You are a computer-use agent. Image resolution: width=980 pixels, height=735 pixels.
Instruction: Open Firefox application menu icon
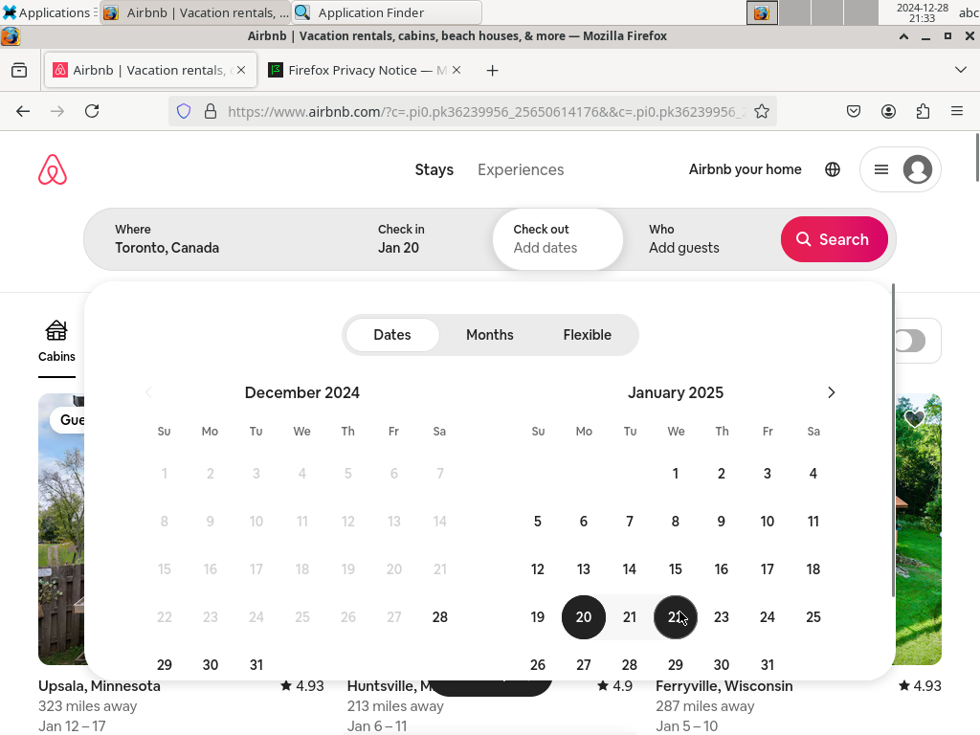[x=957, y=111]
